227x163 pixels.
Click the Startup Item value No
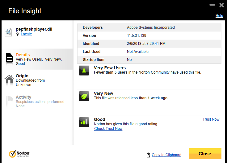tap(129, 60)
